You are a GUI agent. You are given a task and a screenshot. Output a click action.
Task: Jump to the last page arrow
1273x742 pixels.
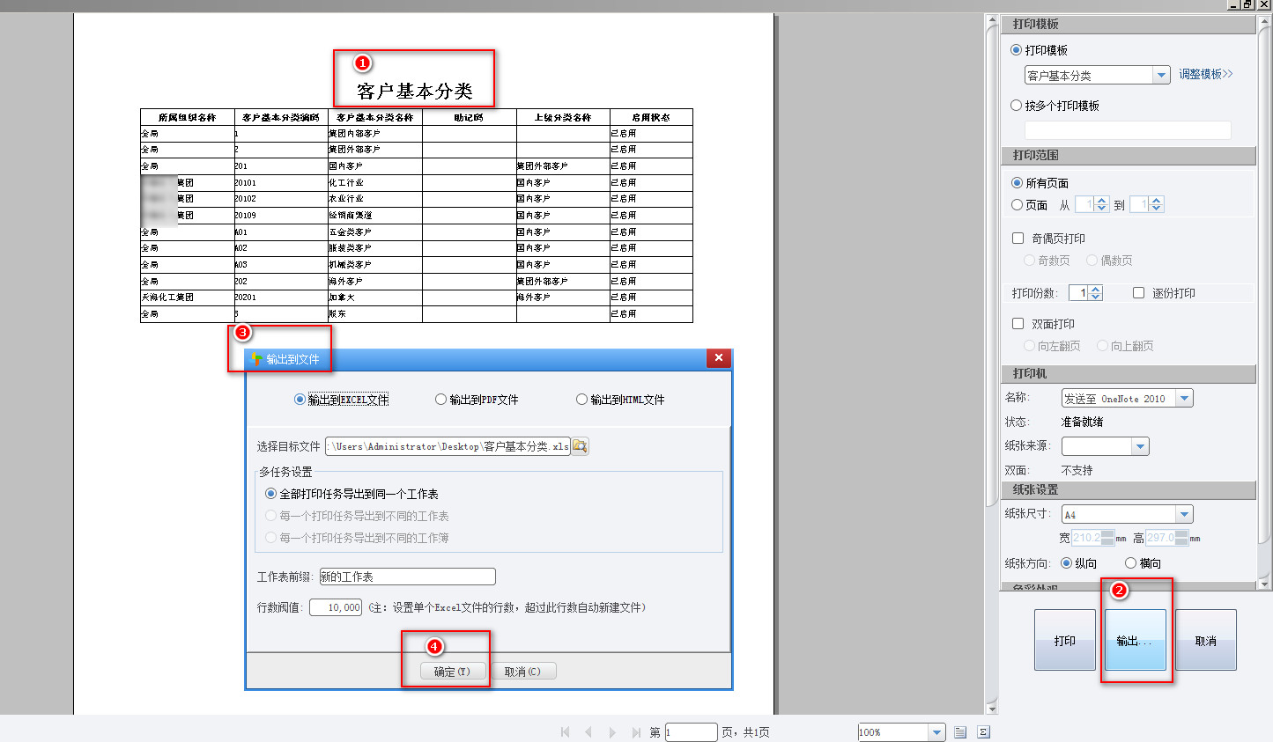(636, 732)
